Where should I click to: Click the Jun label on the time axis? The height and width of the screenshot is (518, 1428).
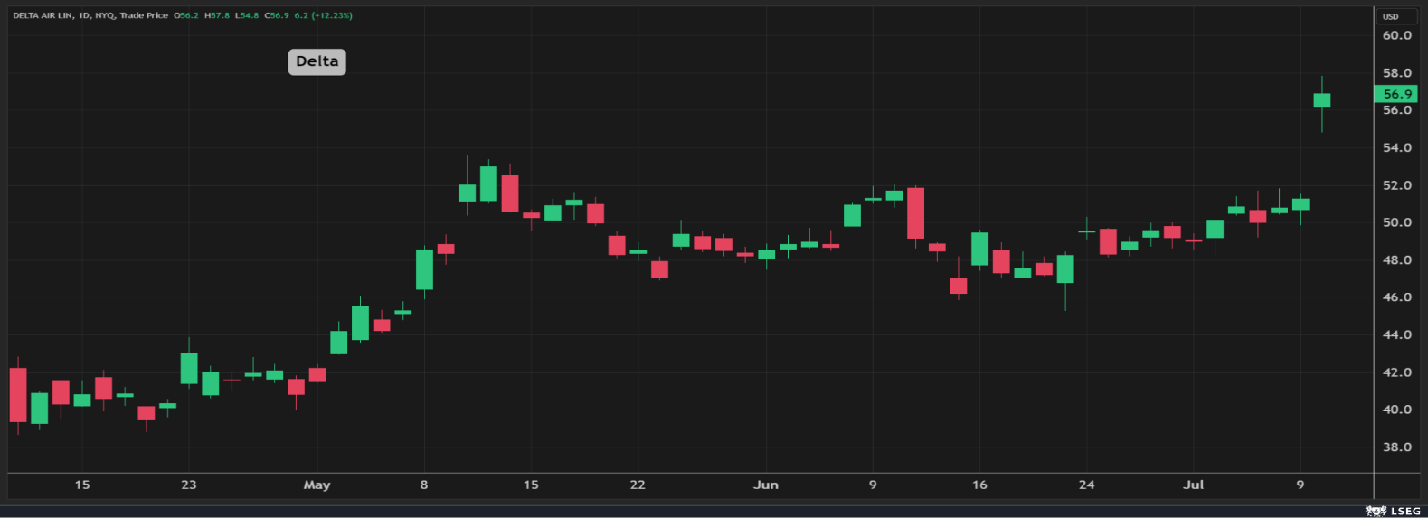(x=765, y=485)
